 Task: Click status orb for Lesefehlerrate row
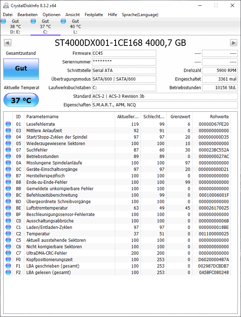coord(8,124)
